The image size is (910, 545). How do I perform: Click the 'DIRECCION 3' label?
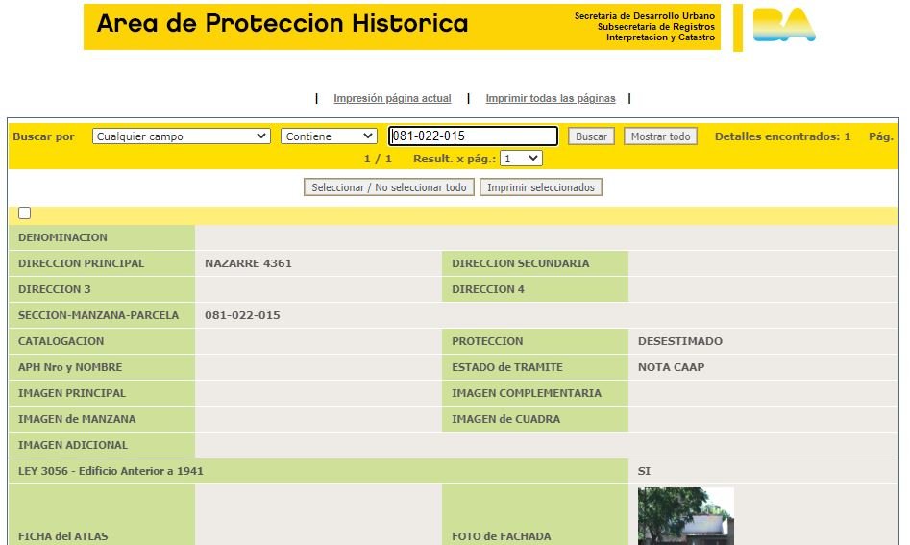pyautogui.click(x=55, y=289)
